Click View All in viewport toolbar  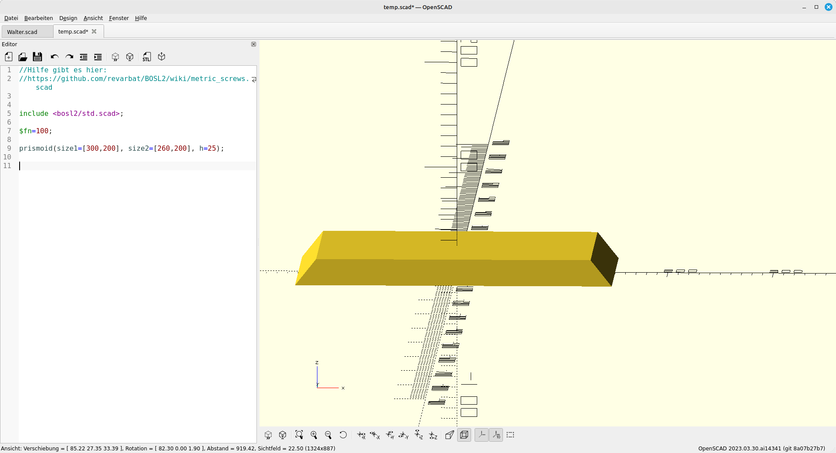tap(299, 435)
